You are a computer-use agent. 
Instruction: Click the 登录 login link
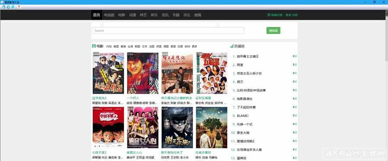pyautogui.click(x=288, y=15)
